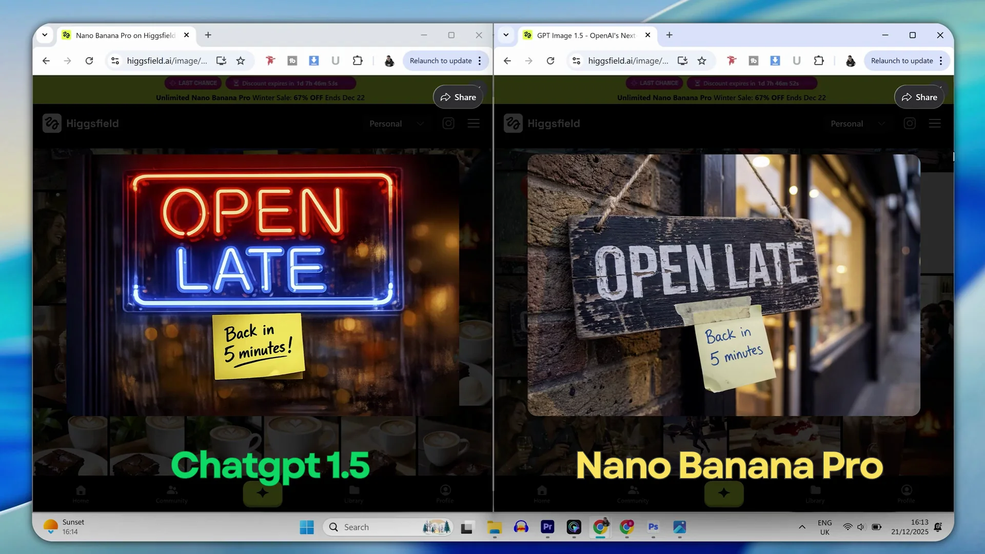Toggle the bookmark star for the page
The height and width of the screenshot is (554, 985).
[x=241, y=61]
